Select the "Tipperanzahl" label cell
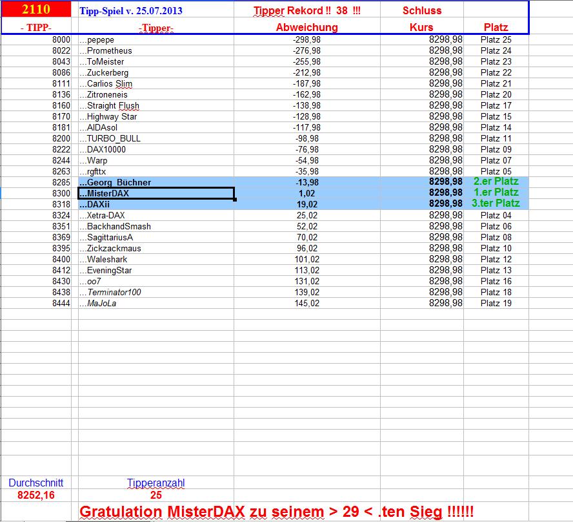Screen dimensions: 573x522 pos(157,483)
